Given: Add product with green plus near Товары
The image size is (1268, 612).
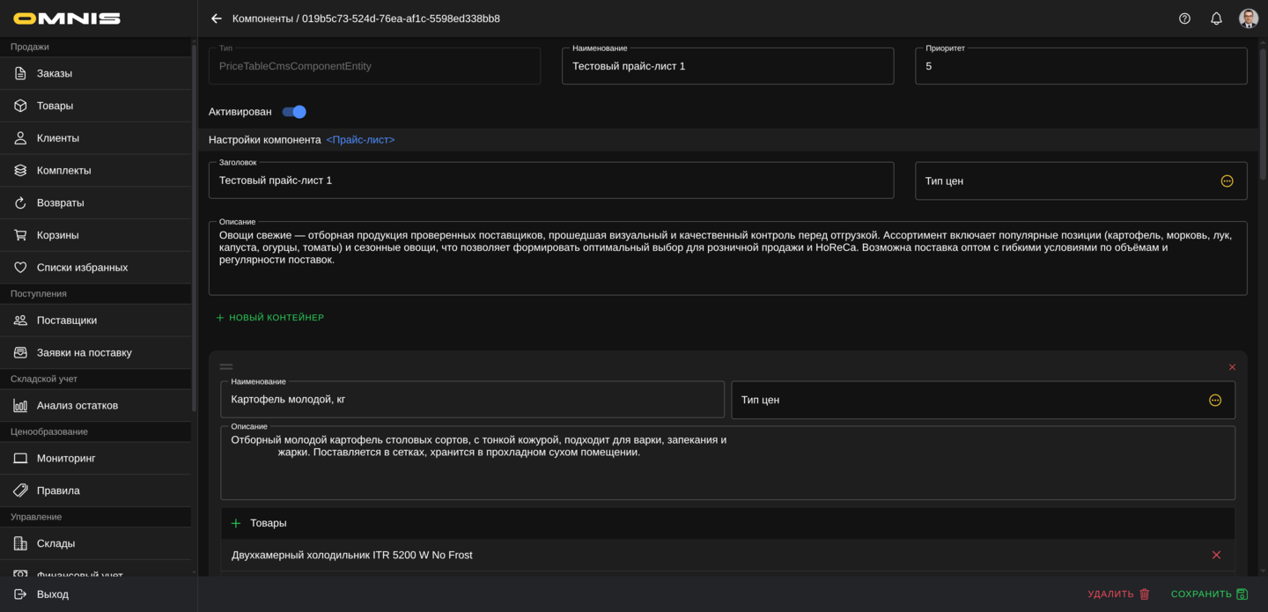Looking at the screenshot, I should pyautogui.click(x=236, y=523).
